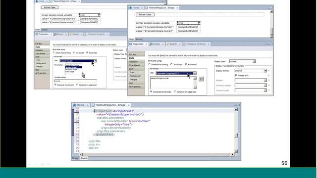Click Problems tab icon in right window
Viewport: 317px width, 178px height.
[x=184, y=44]
